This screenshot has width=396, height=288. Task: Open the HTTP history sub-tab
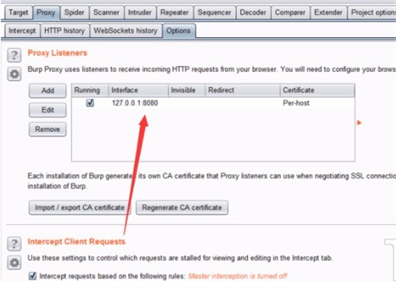coord(64,31)
